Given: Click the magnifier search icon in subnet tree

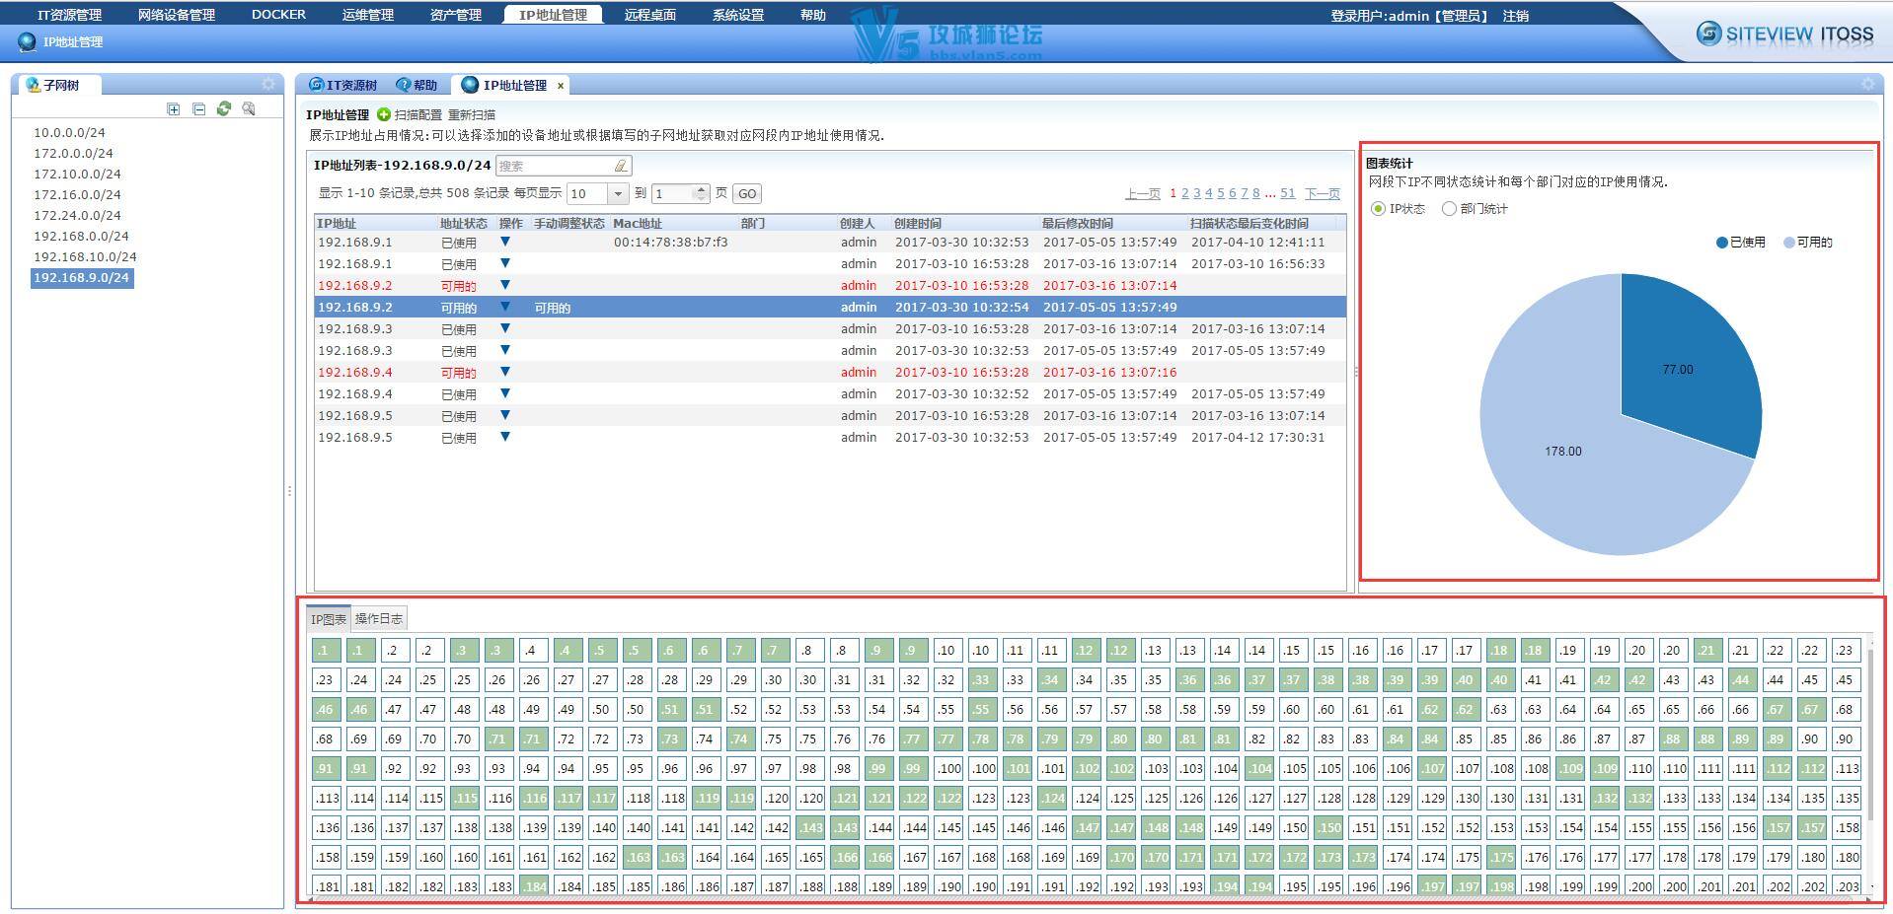Looking at the screenshot, I should [249, 108].
